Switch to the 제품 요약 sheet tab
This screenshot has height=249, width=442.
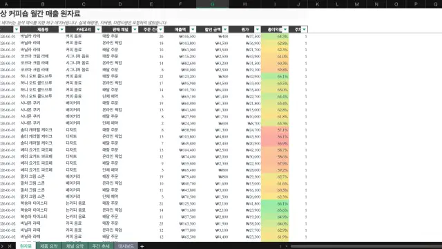[x=49, y=246]
